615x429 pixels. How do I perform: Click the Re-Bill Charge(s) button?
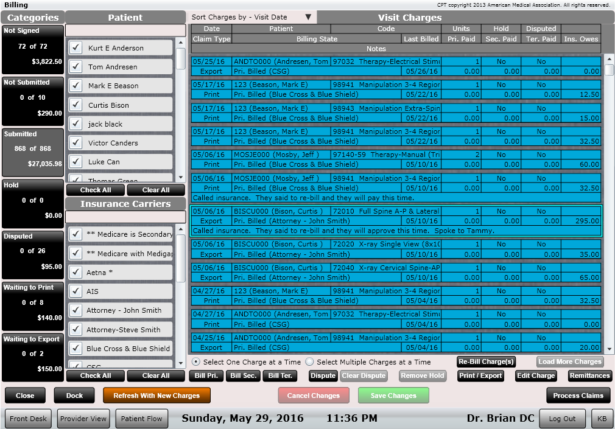click(x=487, y=361)
